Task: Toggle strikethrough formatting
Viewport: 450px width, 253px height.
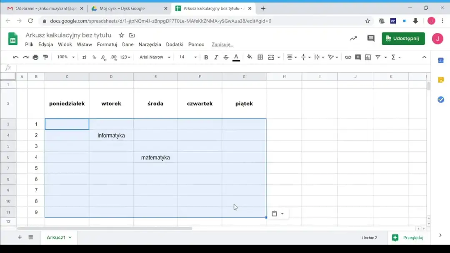Action: [x=225, y=57]
